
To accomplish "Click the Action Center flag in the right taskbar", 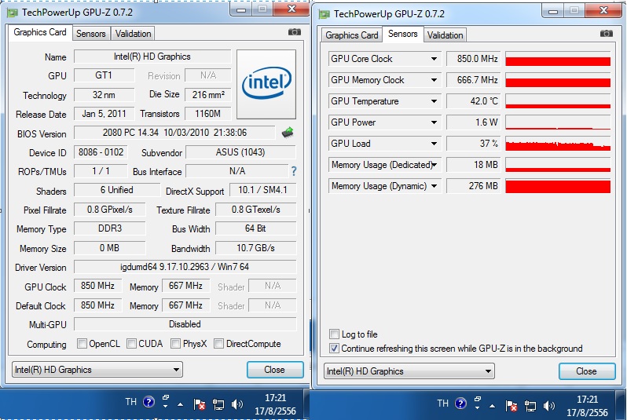I will pos(511,406).
